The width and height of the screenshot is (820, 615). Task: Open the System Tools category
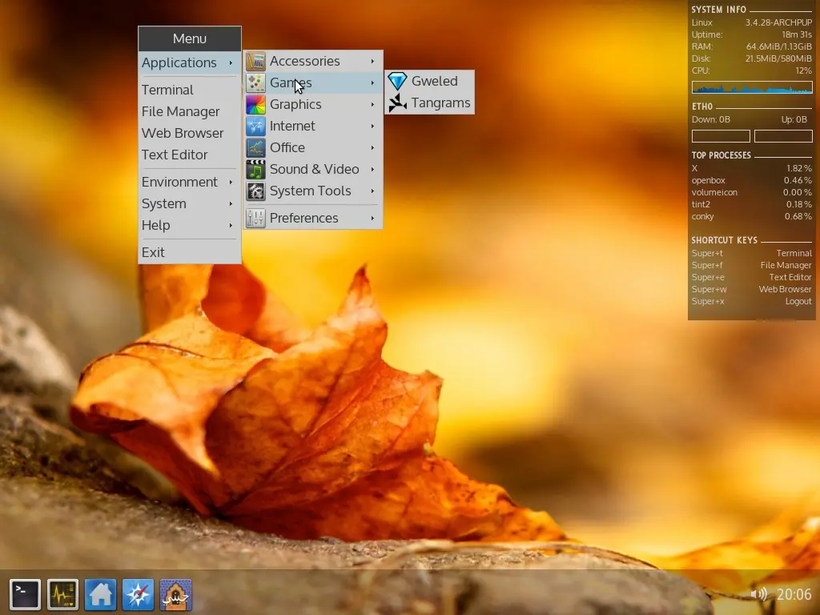pyautogui.click(x=313, y=191)
